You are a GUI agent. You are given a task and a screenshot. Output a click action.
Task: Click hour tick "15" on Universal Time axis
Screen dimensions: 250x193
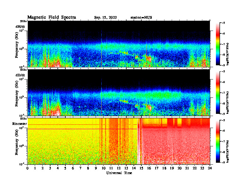click(141, 168)
